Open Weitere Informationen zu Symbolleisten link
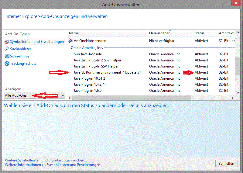243x173 pixels. [x=53, y=165]
